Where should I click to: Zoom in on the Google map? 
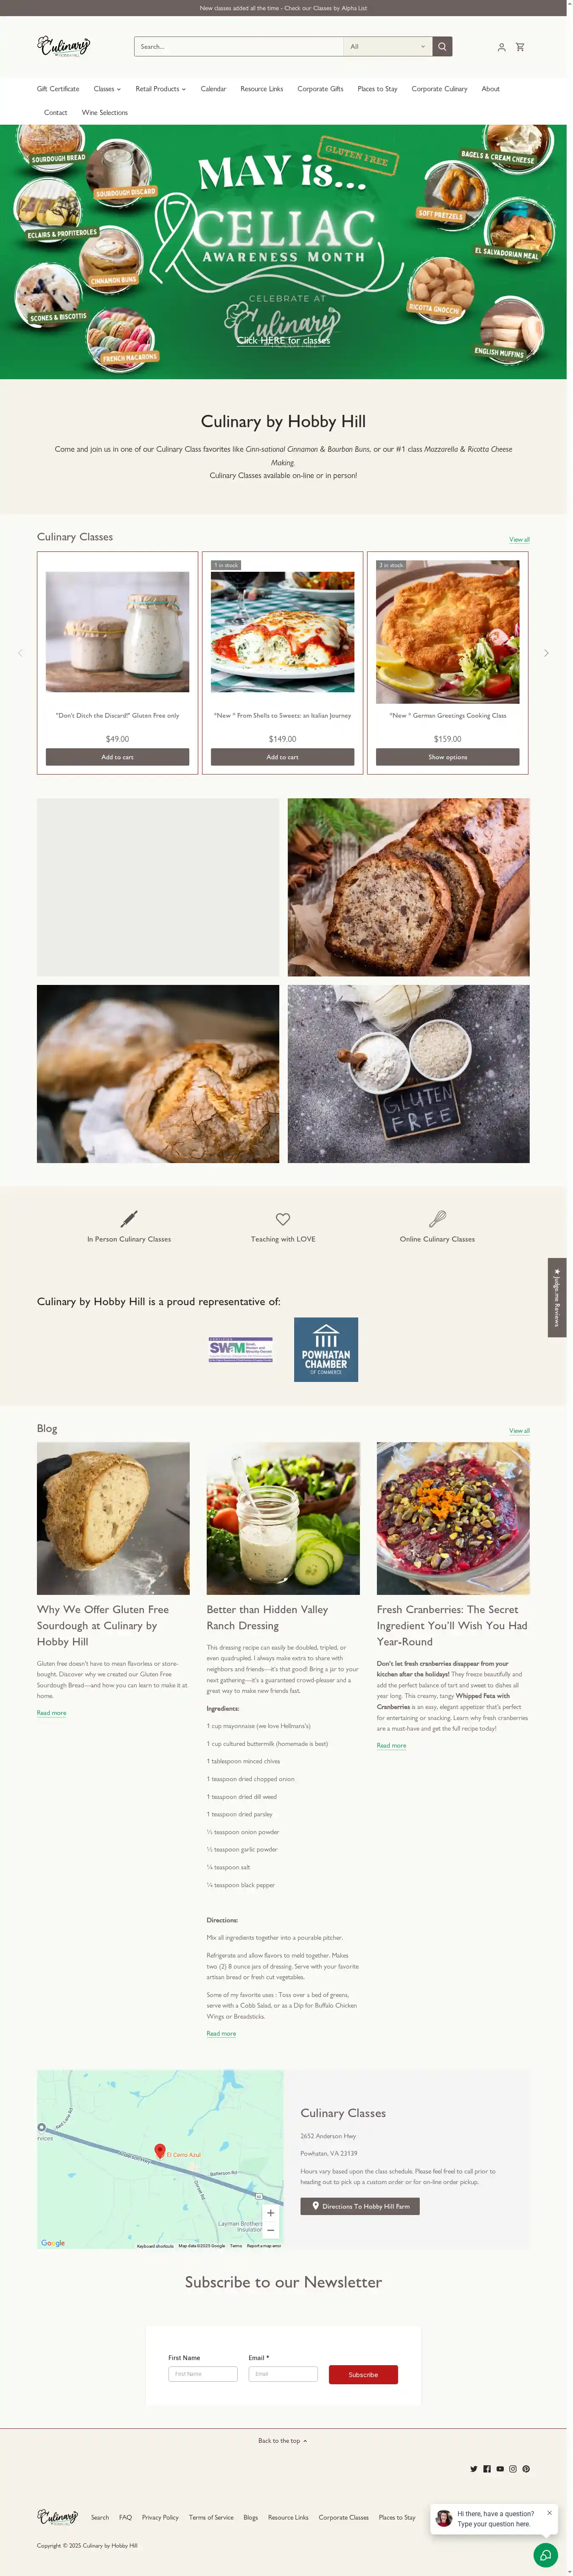coord(270,2213)
